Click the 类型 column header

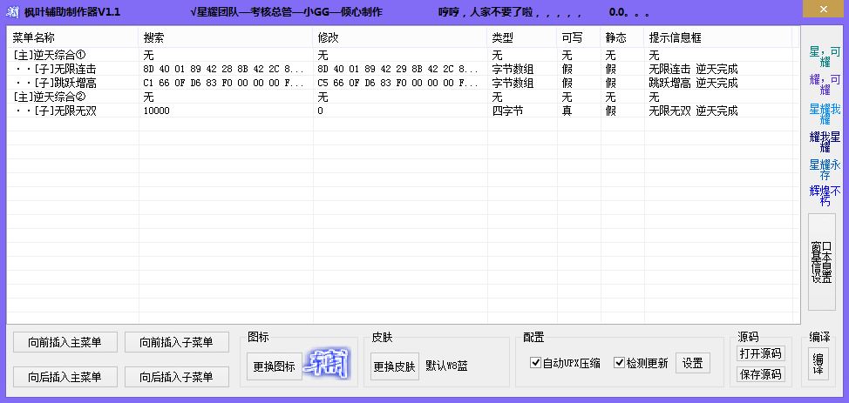coord(522,37)
